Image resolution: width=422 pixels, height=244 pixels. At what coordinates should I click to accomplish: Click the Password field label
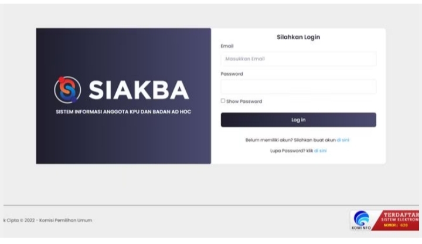click(232, 74)
